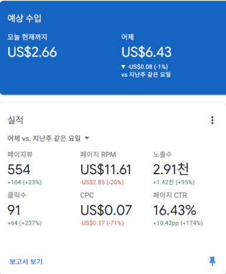Click today's earnings US$2.66
The image size is (226, 274).
(32, 52)
